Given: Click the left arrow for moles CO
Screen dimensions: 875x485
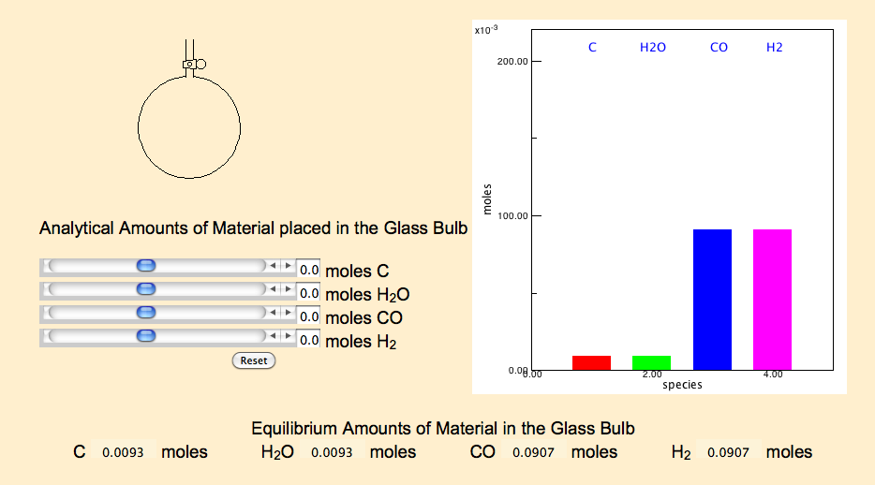Looking at the screenshot, I should tap(273, 313).
